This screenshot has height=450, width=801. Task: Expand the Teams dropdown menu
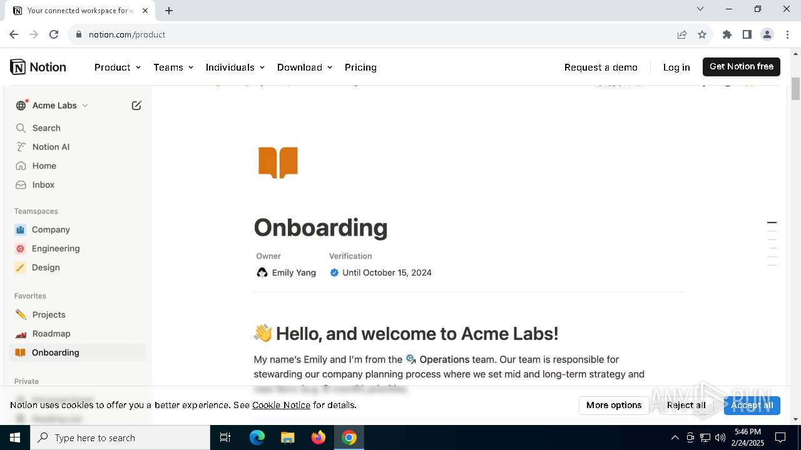click(x=173, y=67)
